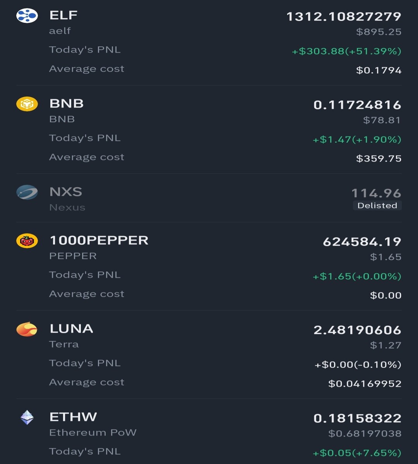Tap the ETHW Ethereum PoW icon
The image size is (418, 464).
pyautogui.click(x=27, y=418)
